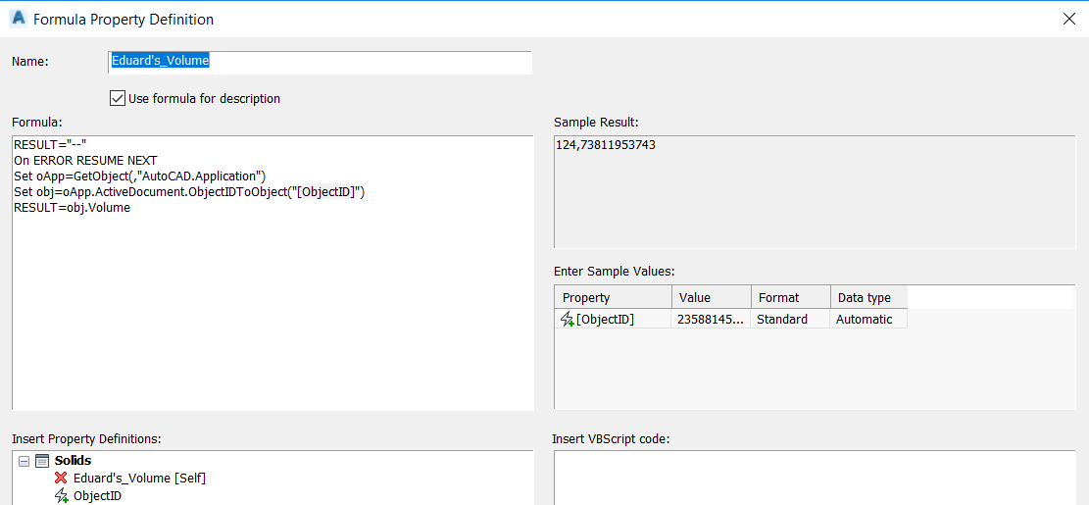Click the On ERROR RESUME NEXT line
This screenshot has width=1089, height=505.
[85, 160]
